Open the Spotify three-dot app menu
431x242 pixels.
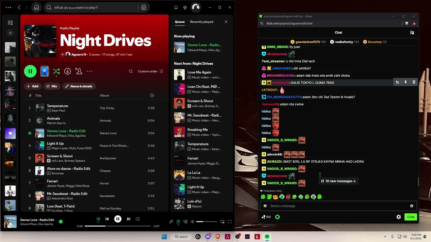(x=8, y=7)
